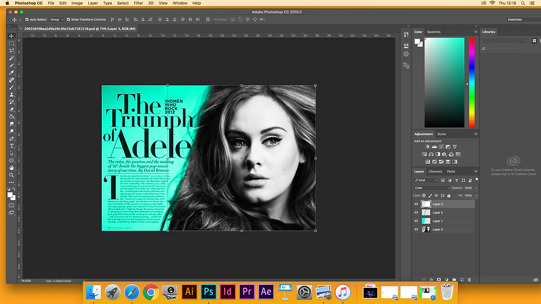Select the Lasso tool
The image size is (541, 304).
(12, 51)
